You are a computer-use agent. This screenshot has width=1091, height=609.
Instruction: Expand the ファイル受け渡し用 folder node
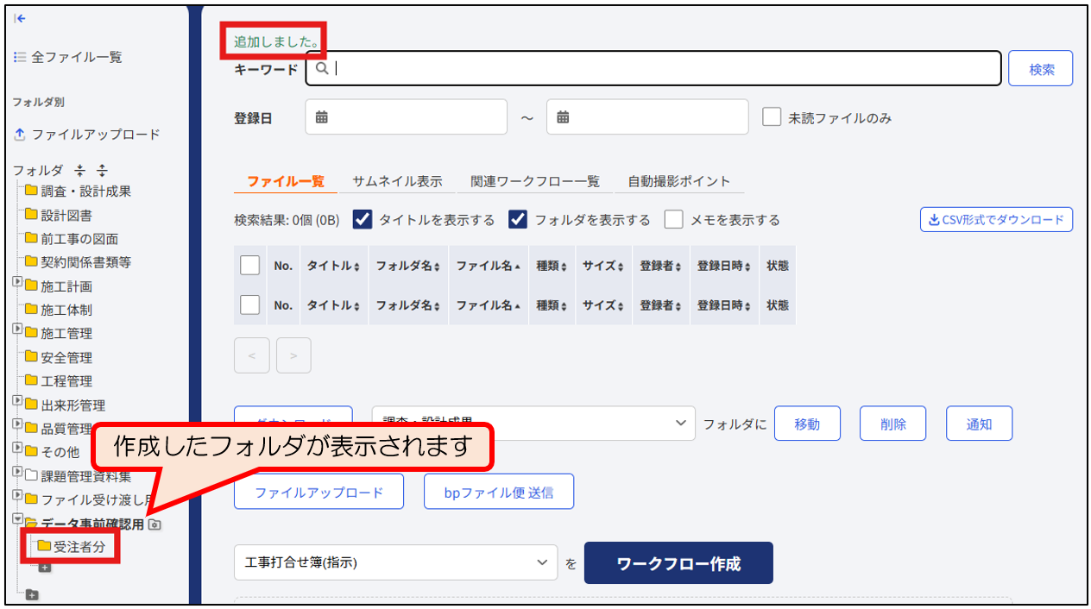coord(17,495)
